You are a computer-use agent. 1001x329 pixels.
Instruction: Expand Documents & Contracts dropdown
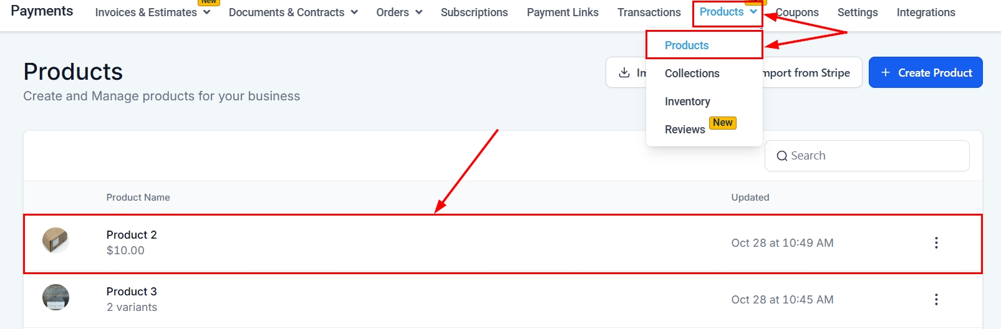(354, 12)
